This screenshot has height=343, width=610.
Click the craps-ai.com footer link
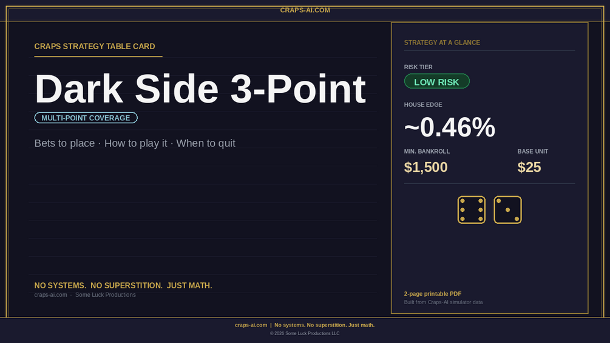[251, 325]
